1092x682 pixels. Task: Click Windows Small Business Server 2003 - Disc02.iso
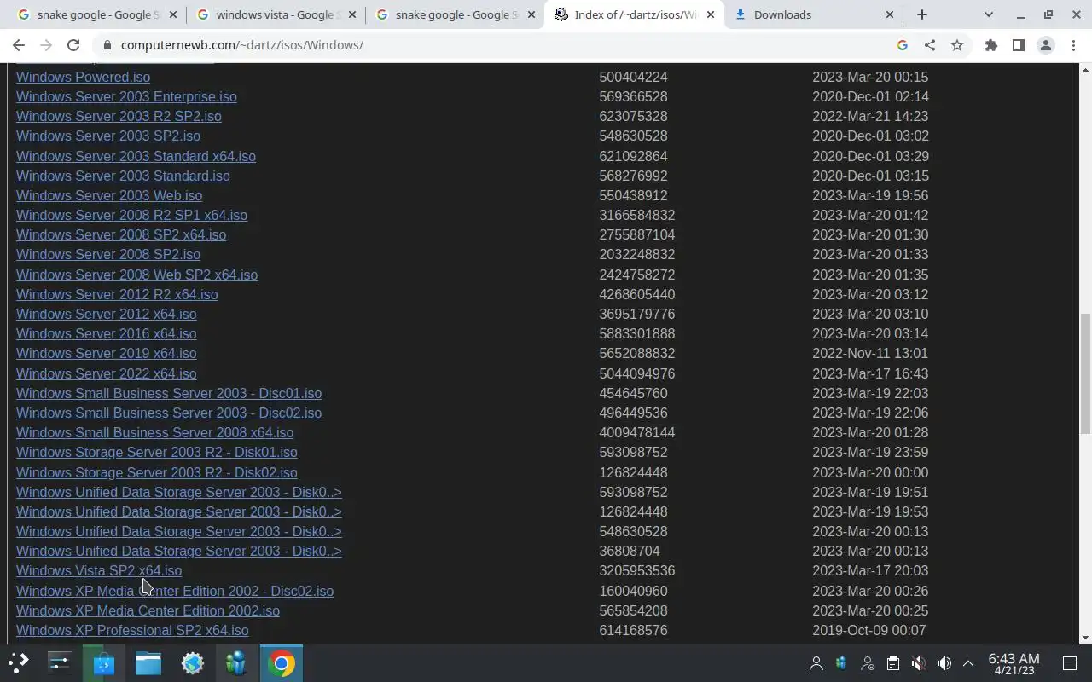point(169,413)
